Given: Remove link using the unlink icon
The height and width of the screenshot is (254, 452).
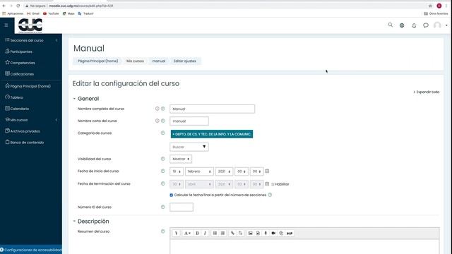Looking at the screenshot, I should (240, 234).
